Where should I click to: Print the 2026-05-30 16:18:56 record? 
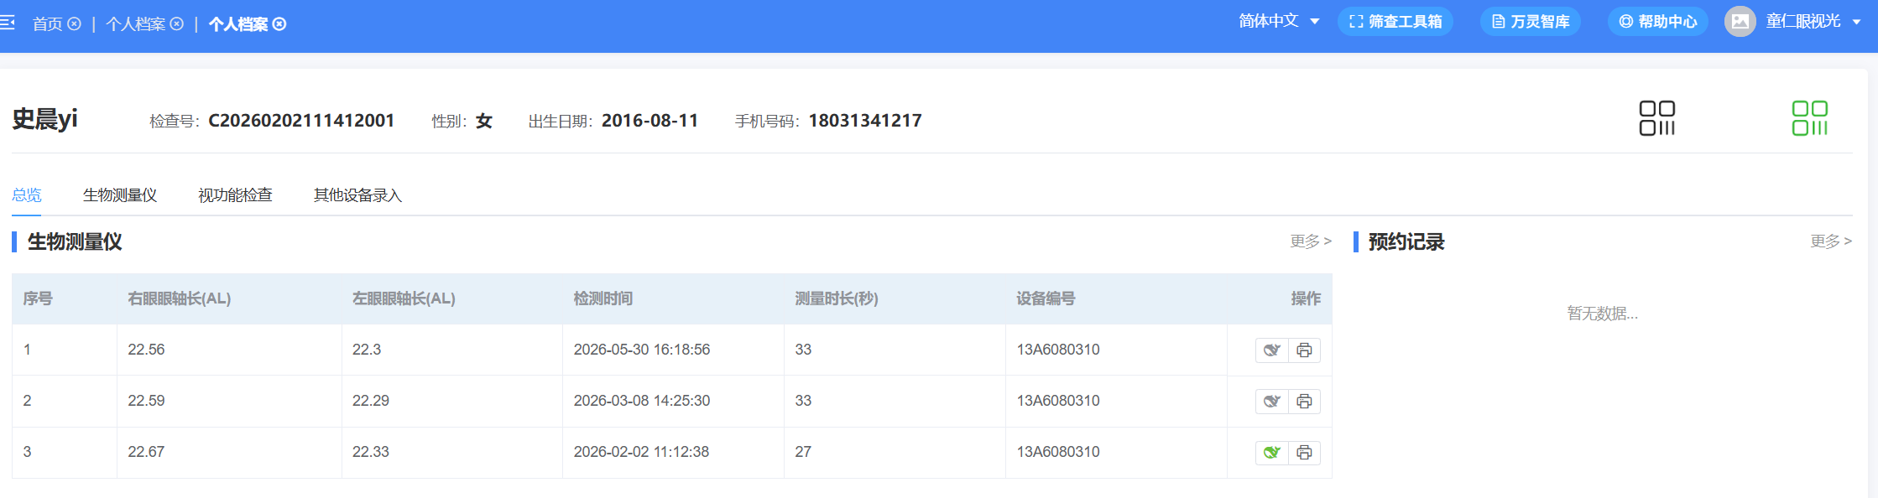1304,350
